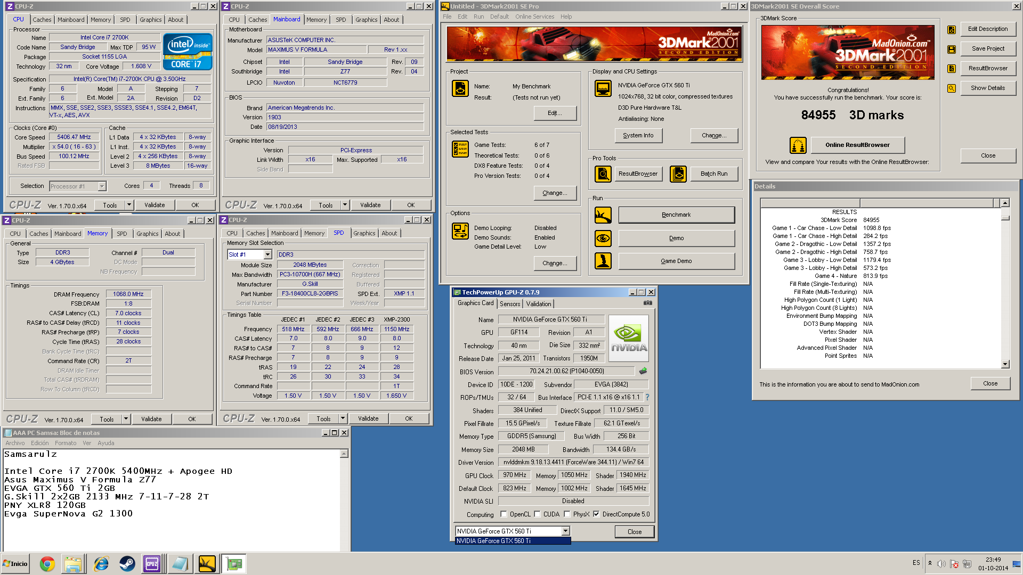
Task: Click the Edit... button under Project
Action: pos(555,113)
